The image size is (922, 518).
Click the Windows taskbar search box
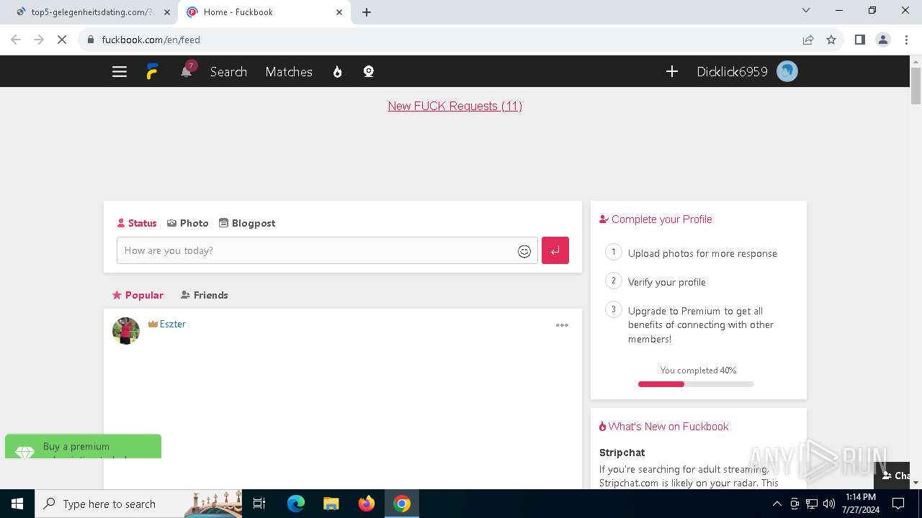(138, 504)
